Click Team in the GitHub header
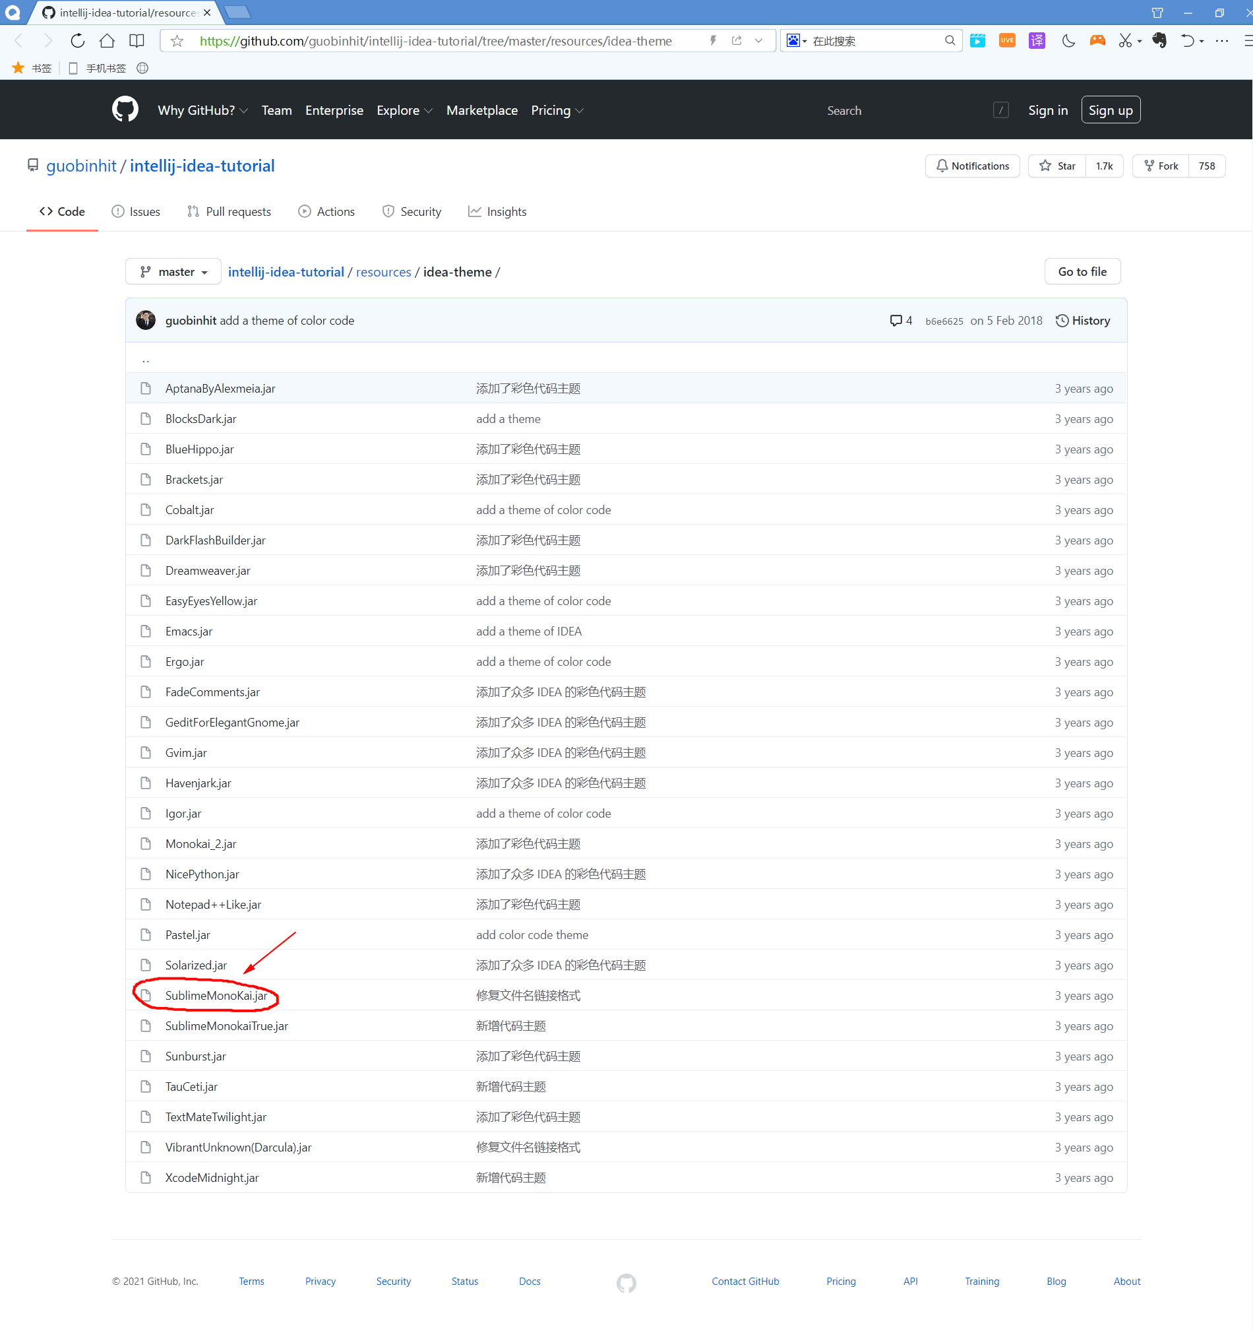The width and height of the screenshot is (1253, 1331). [x=276, y=110]
